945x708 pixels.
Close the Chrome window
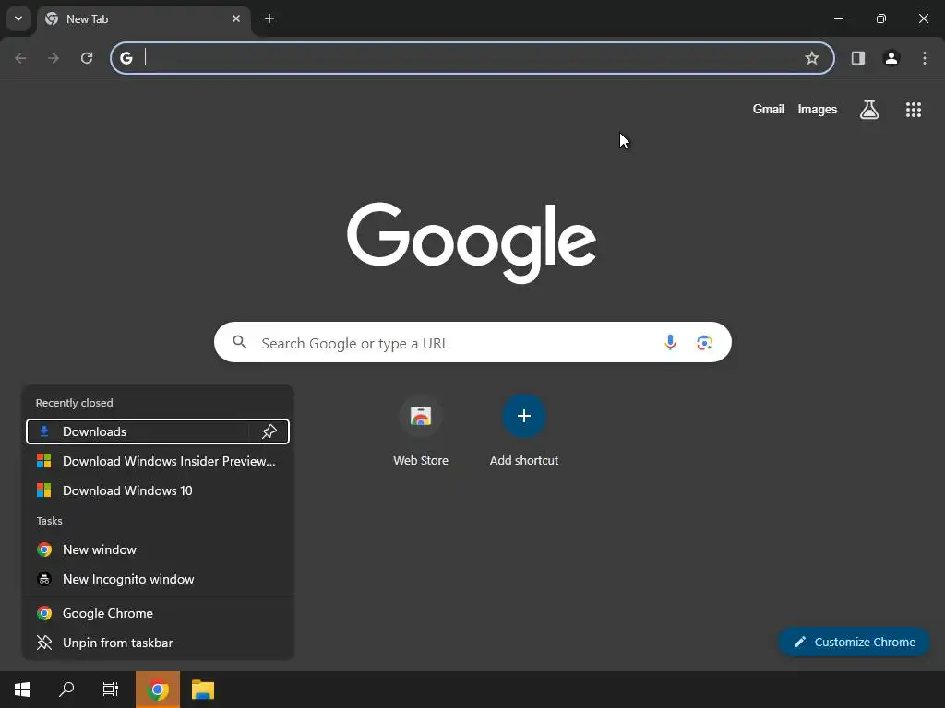pos(923,18)
